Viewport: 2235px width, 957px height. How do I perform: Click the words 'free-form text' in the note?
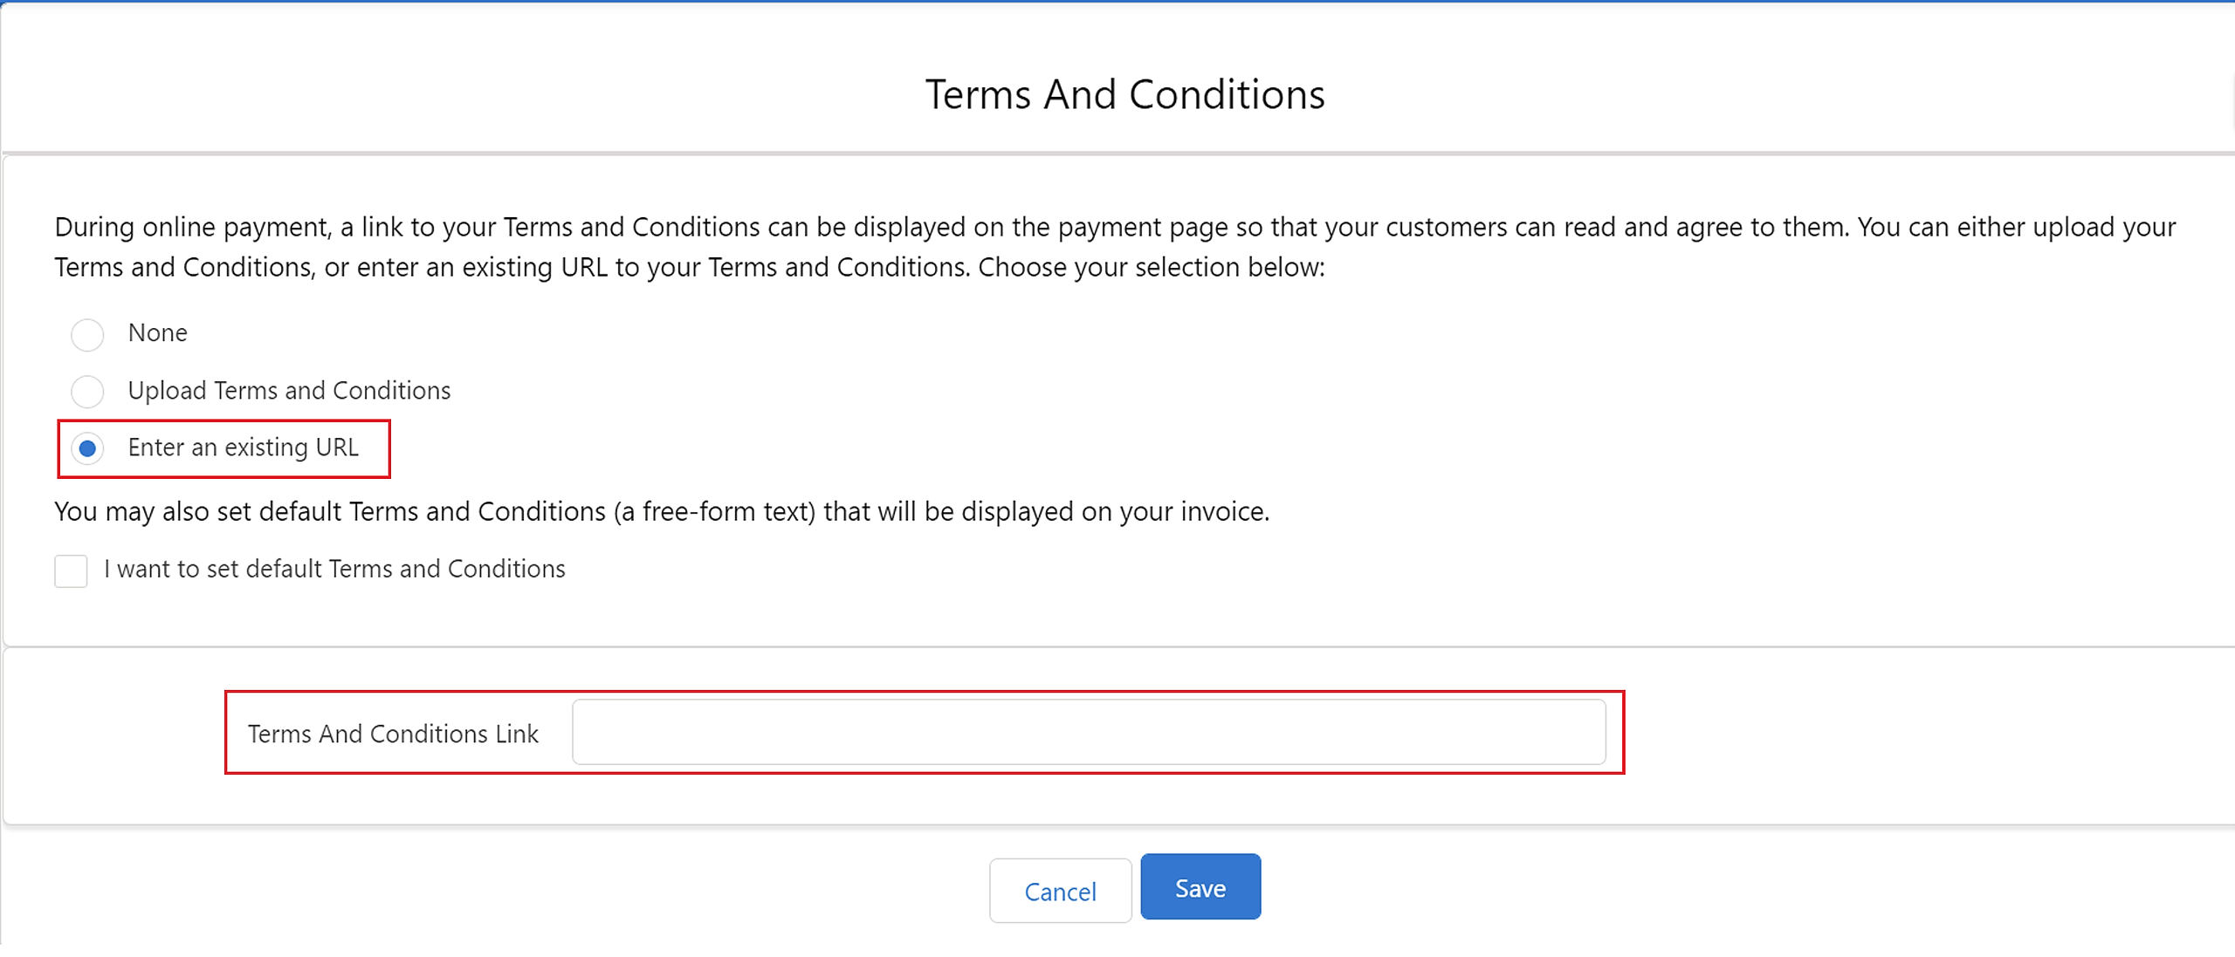click(728, 512)
